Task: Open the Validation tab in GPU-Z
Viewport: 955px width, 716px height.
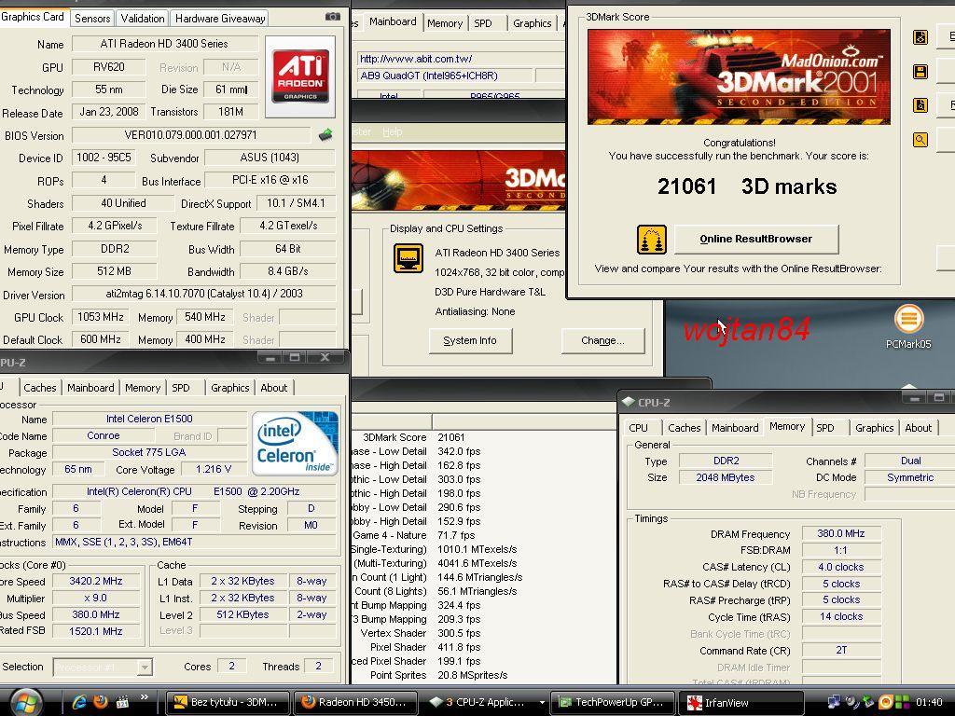Action: pyautogui.click(x=143, y=19)
